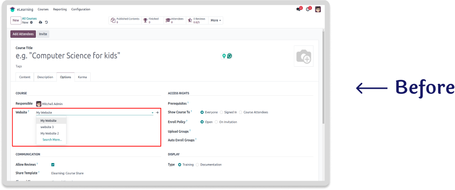Screen dimensions: 455x190
Task: Open website record via arrow icon
Action: tap(157, 112)
